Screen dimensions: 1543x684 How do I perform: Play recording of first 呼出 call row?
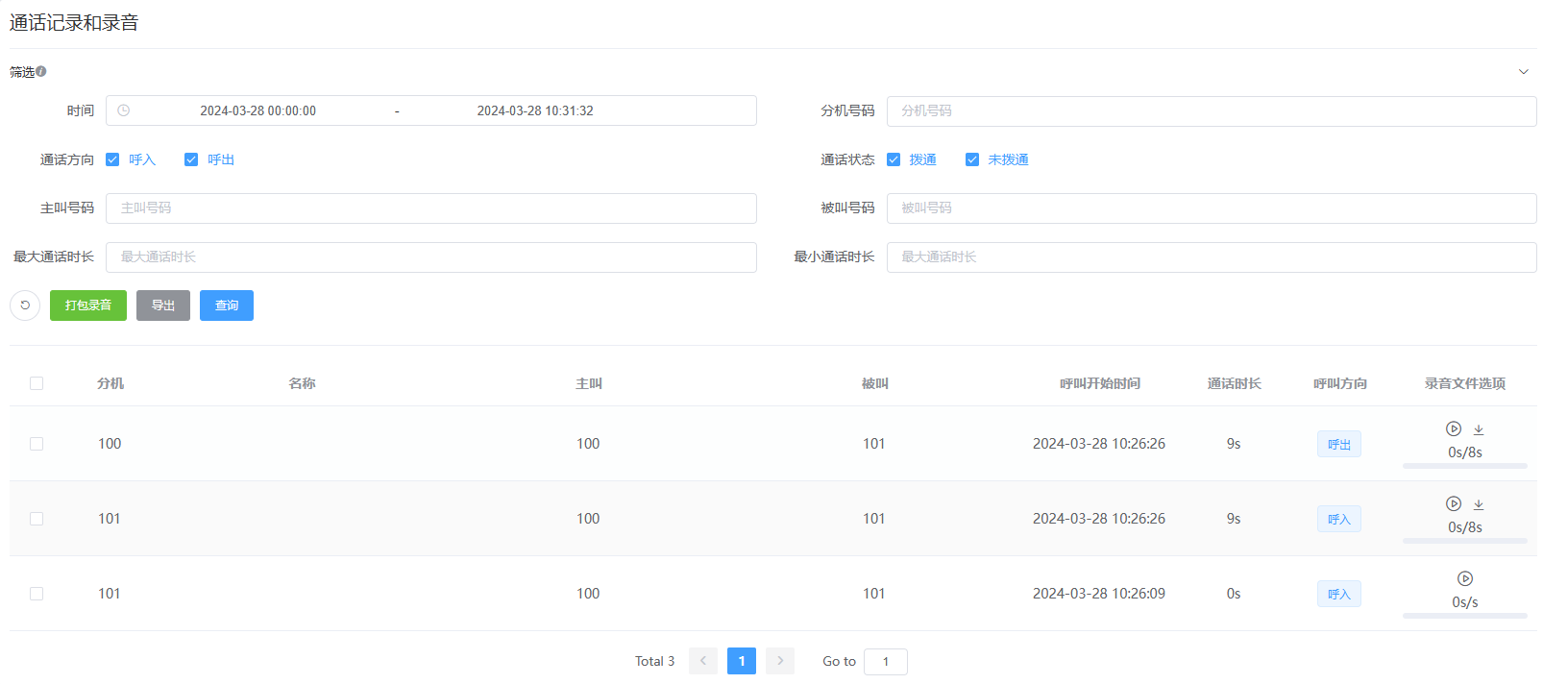(1453, 428)
